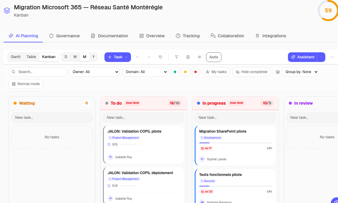Click the project layers icon beside title
Viewport: 338px width, 203px height.
tap(7, 11)
